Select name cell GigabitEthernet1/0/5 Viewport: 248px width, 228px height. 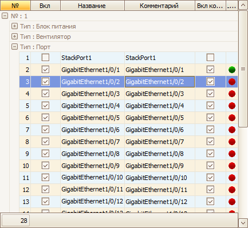(x=92, y=118)
